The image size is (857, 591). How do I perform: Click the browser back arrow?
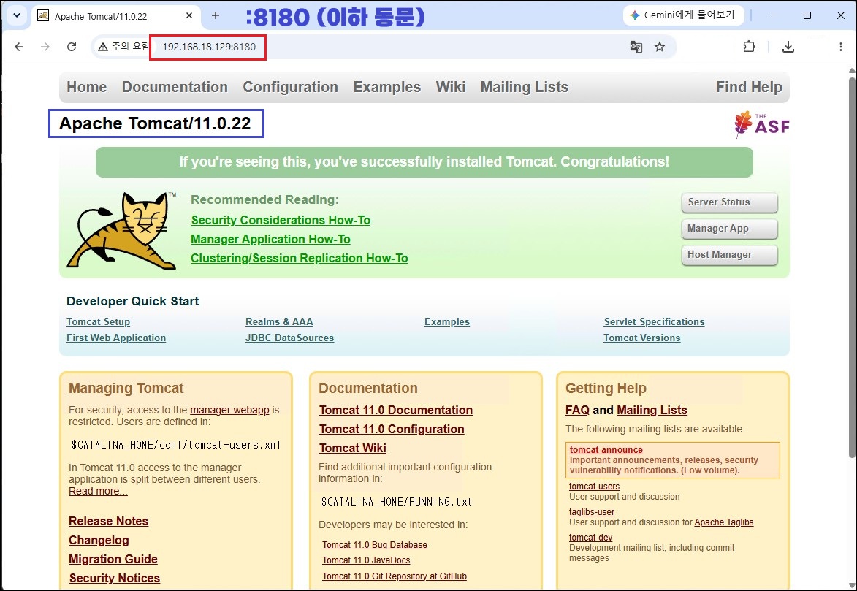(19, 47)
